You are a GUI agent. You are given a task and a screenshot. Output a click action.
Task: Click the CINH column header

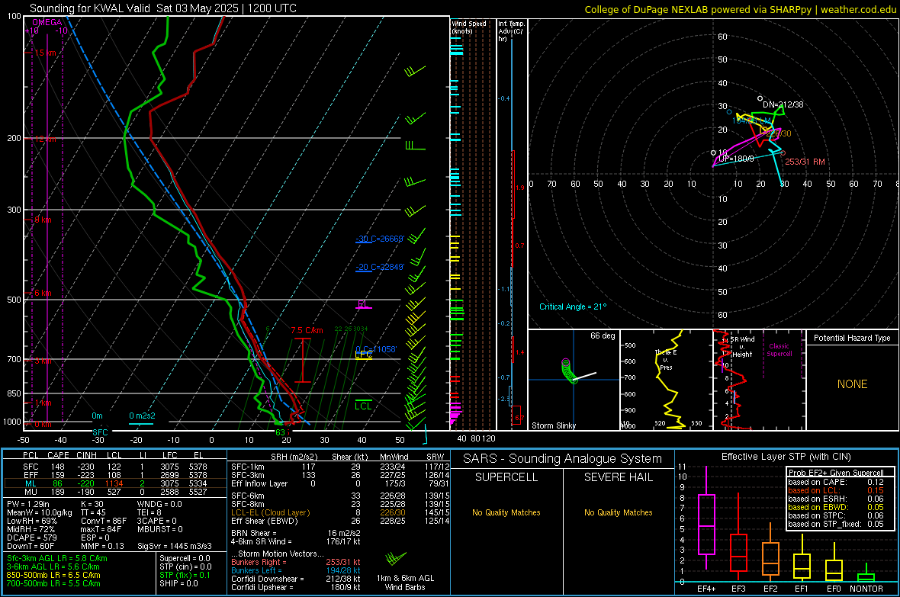[x=87, y=455]
